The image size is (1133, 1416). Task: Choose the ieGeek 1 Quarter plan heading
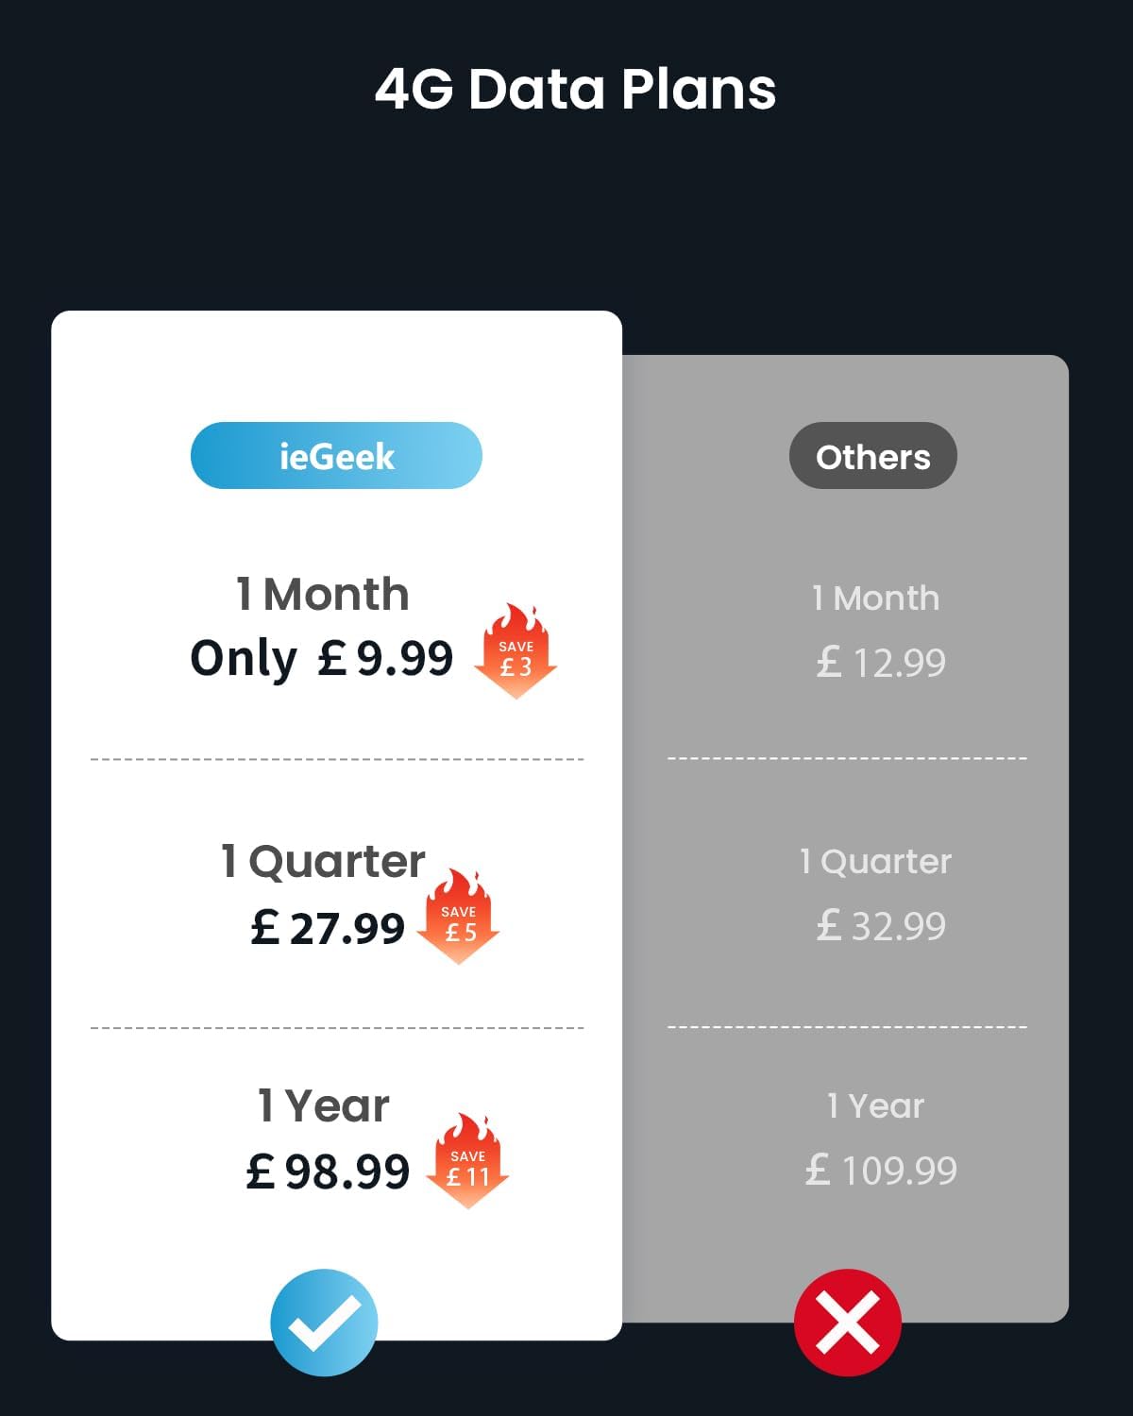[323, 861]
